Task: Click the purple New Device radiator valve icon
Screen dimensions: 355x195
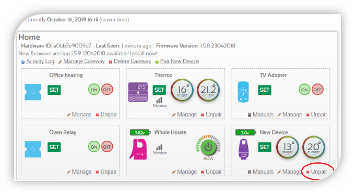Action: [243, 149]
